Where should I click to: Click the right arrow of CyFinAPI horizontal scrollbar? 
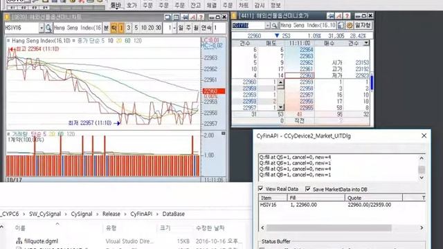coord(422,228)
